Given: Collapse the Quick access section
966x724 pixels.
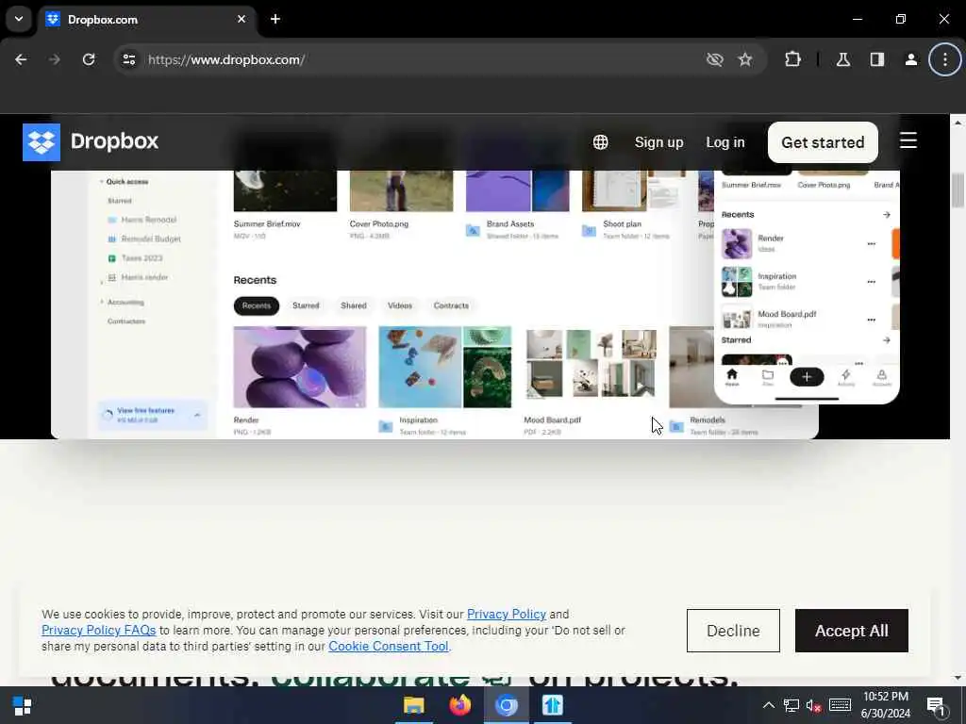Looking at the screenshot, I should click(x=102, y=182).
